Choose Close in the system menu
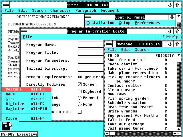The height and width of the screenshot is (137, 183). [26, 118]
